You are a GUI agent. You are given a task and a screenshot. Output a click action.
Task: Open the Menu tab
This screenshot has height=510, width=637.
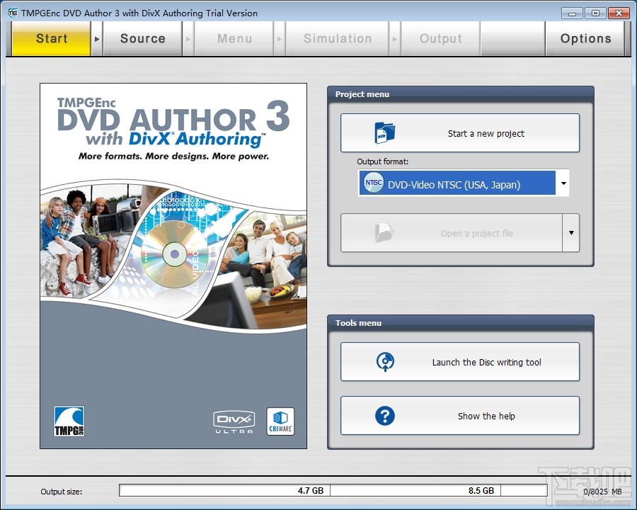(x=234, y=39)
